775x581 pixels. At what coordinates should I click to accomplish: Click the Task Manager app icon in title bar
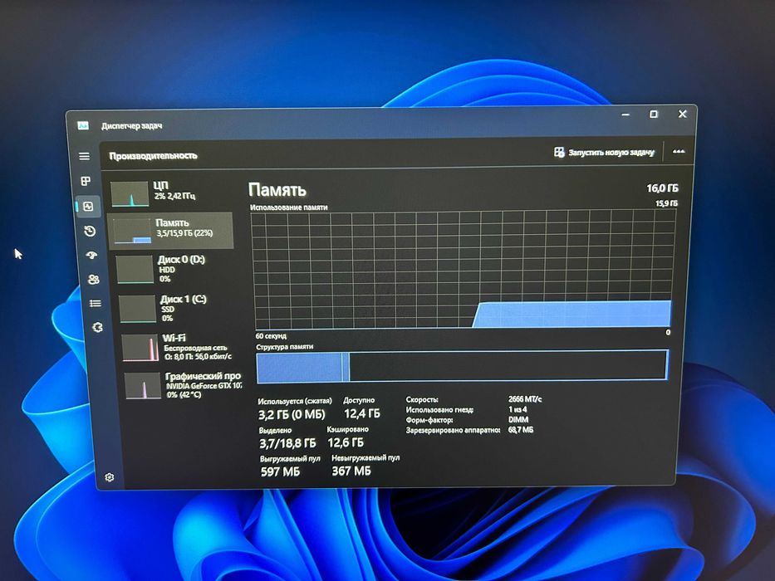[x=83, y=125]
